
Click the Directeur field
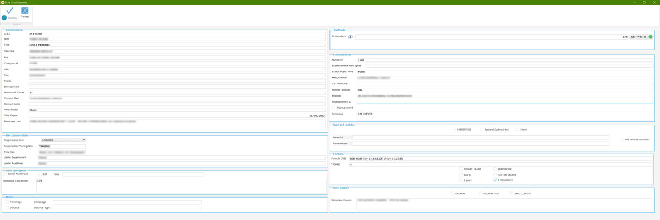pyautogui.click(x=177, y=51)
